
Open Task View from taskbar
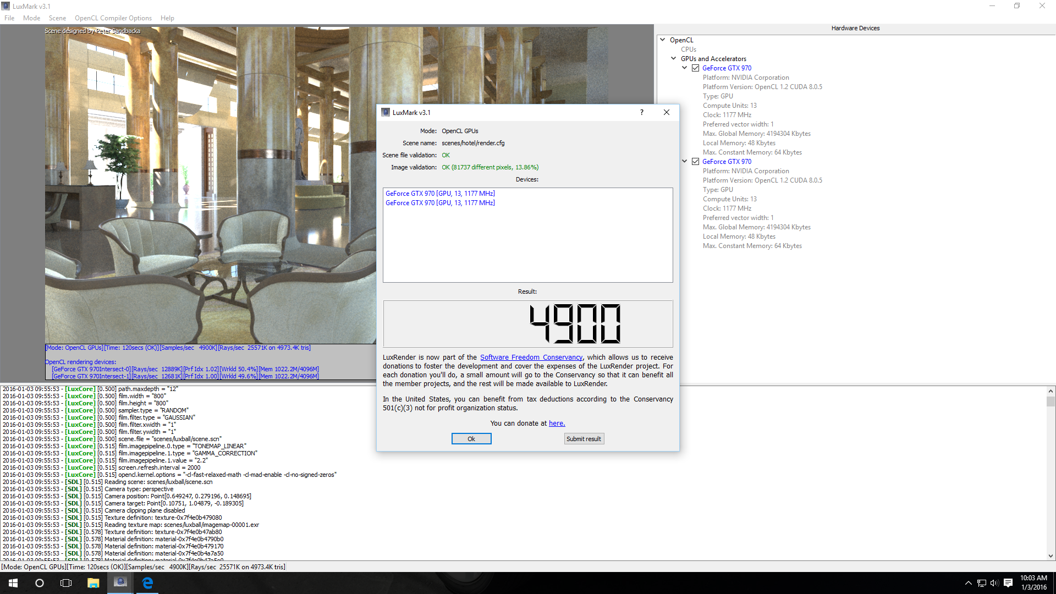[66, 583]
